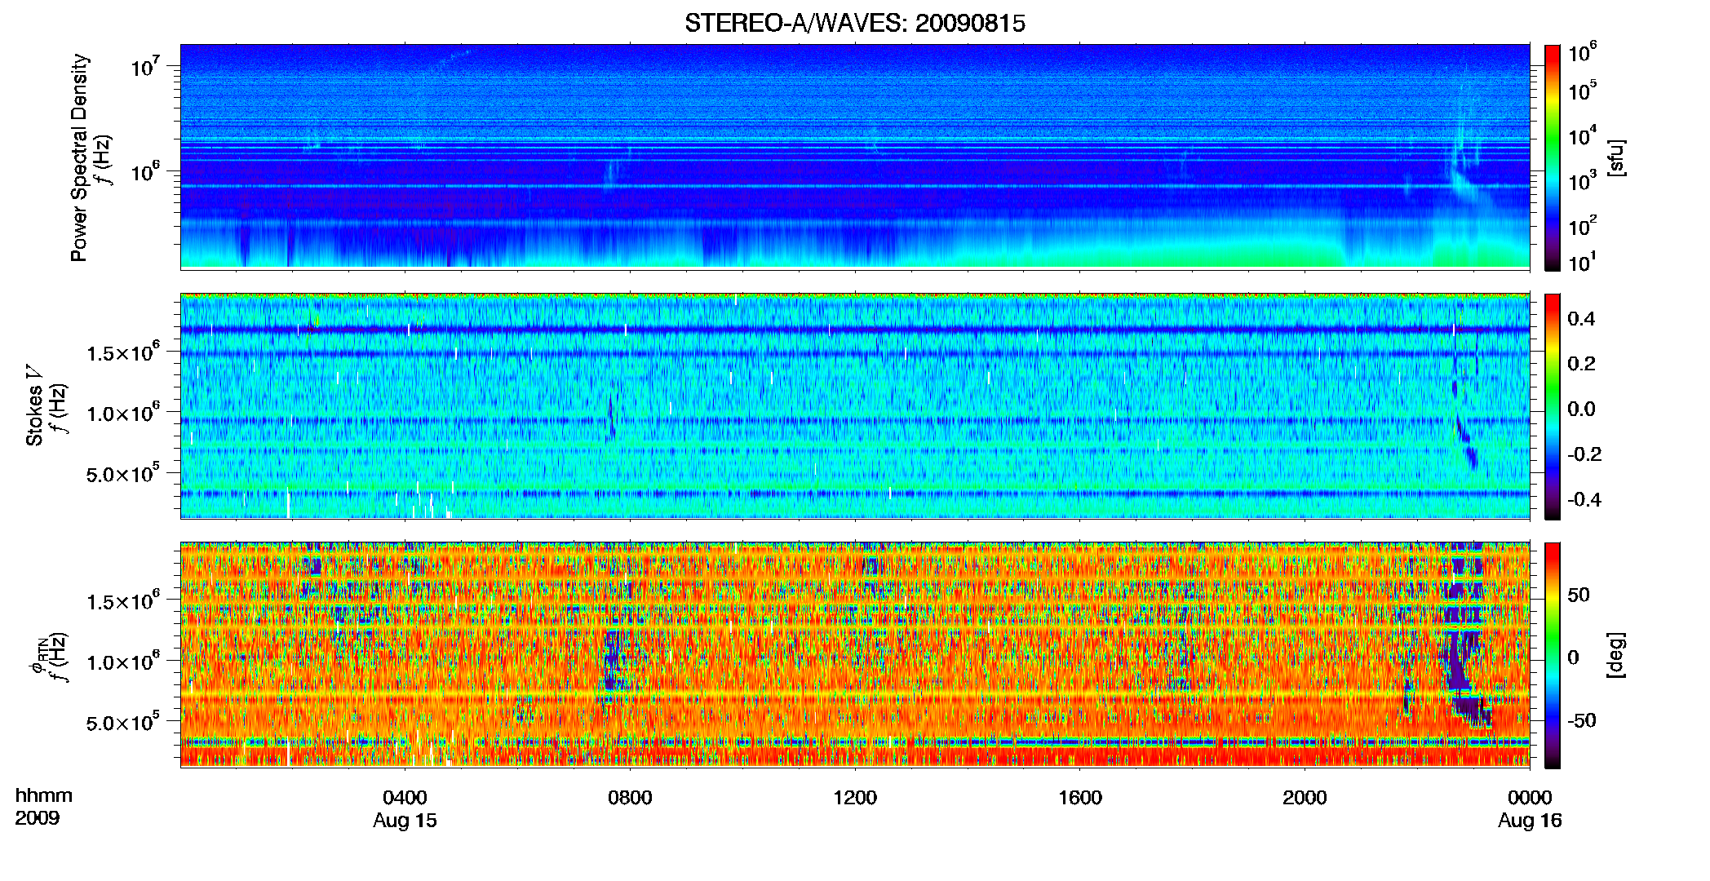Screen dimensions: 1710x881
Task: Click the plot title STEREO-A/WAVES: 20090815
Action: coord(855,24)
